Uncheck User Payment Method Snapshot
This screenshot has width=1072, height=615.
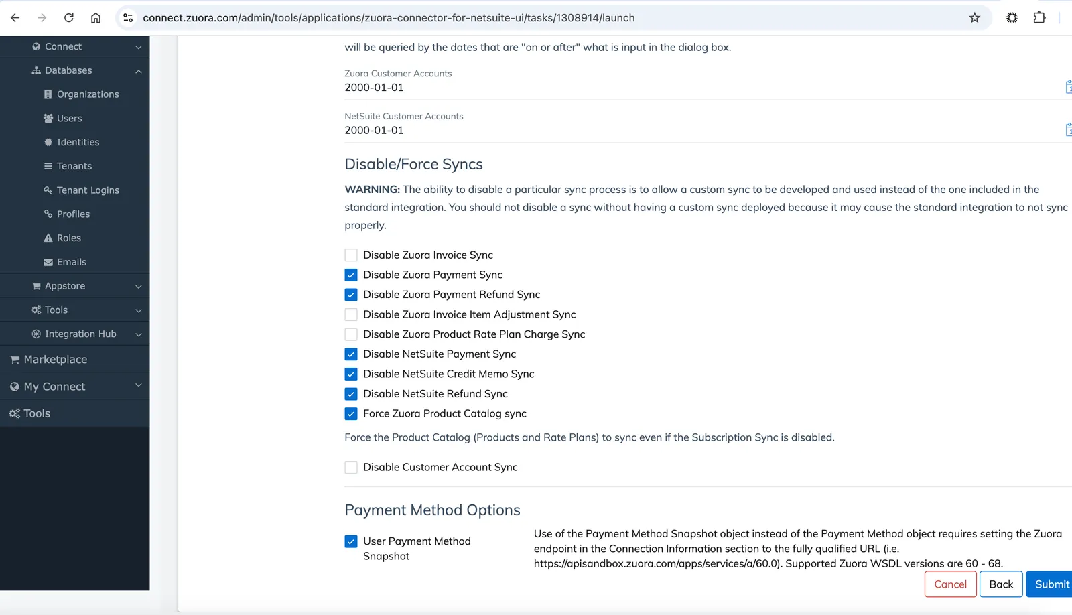click(351, 541)
